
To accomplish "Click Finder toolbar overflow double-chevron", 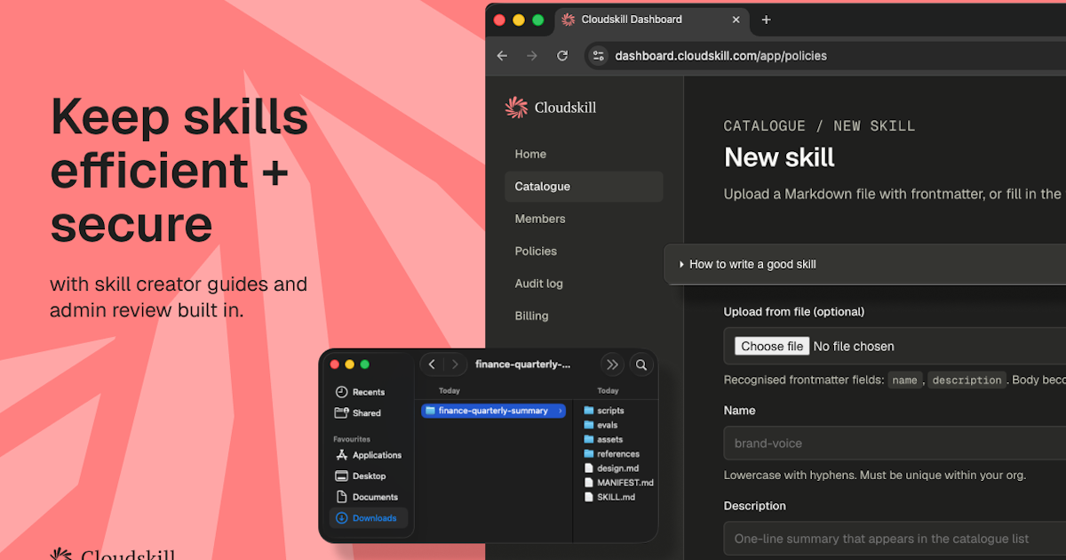I will 612,364.
